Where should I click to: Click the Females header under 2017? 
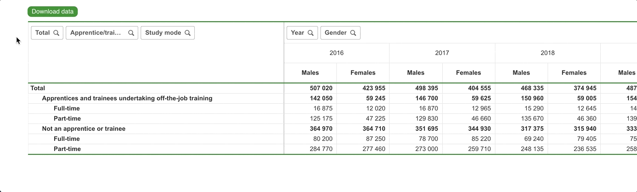[x=468, y=73]
